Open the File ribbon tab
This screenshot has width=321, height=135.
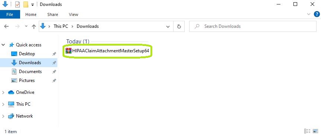click(x=10, y=14)
